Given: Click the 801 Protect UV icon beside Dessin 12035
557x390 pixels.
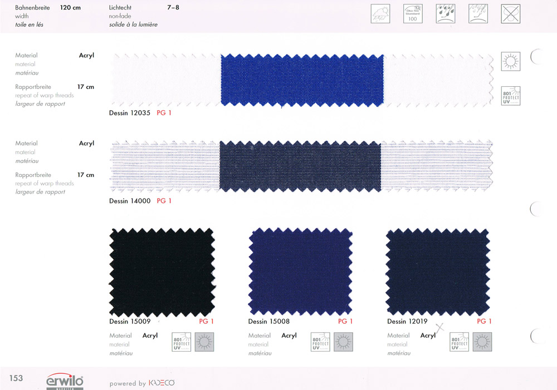Looking at the screenshot, I should pyautogui.click(x=510, y=96).
